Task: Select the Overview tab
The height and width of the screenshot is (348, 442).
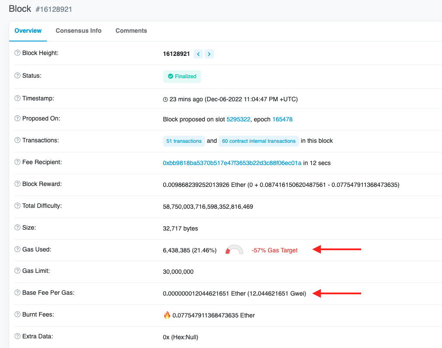Action: 28,31
